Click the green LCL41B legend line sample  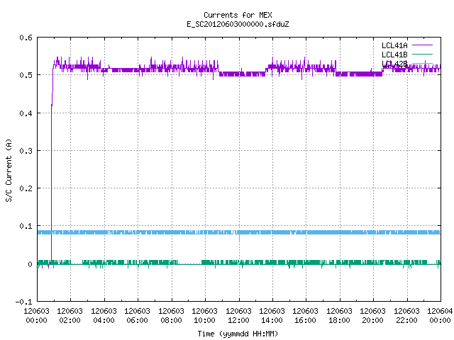[422, 54]
